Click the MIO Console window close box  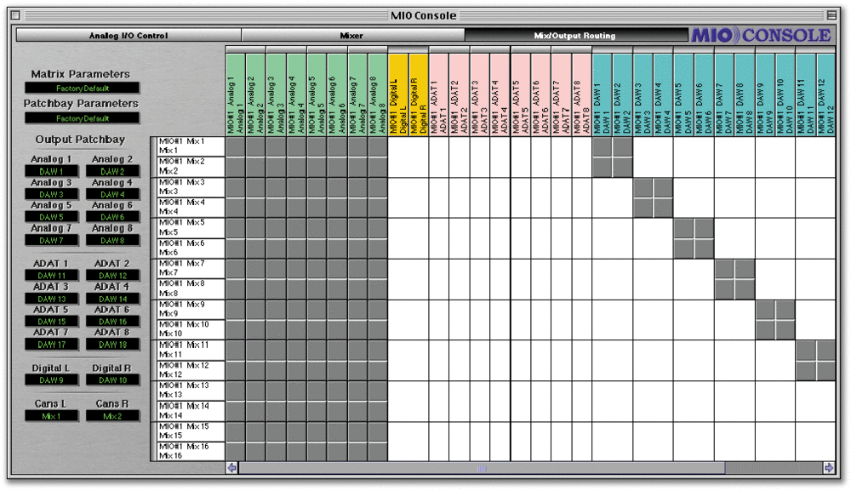[15, 15]
